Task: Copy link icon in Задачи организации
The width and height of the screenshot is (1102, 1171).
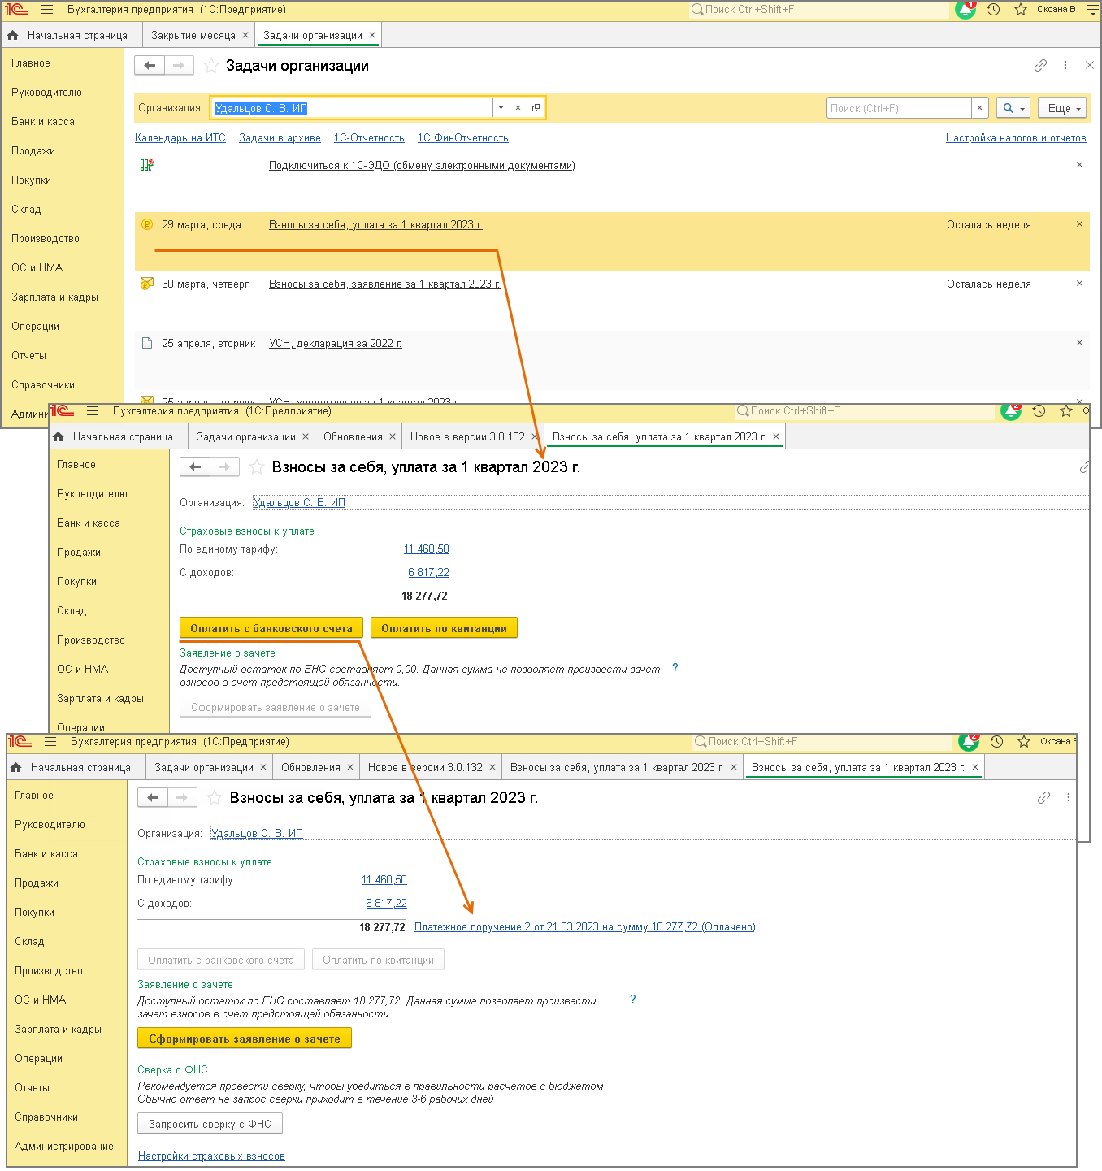Action: pyautogui.click(x=1040, y=66)
